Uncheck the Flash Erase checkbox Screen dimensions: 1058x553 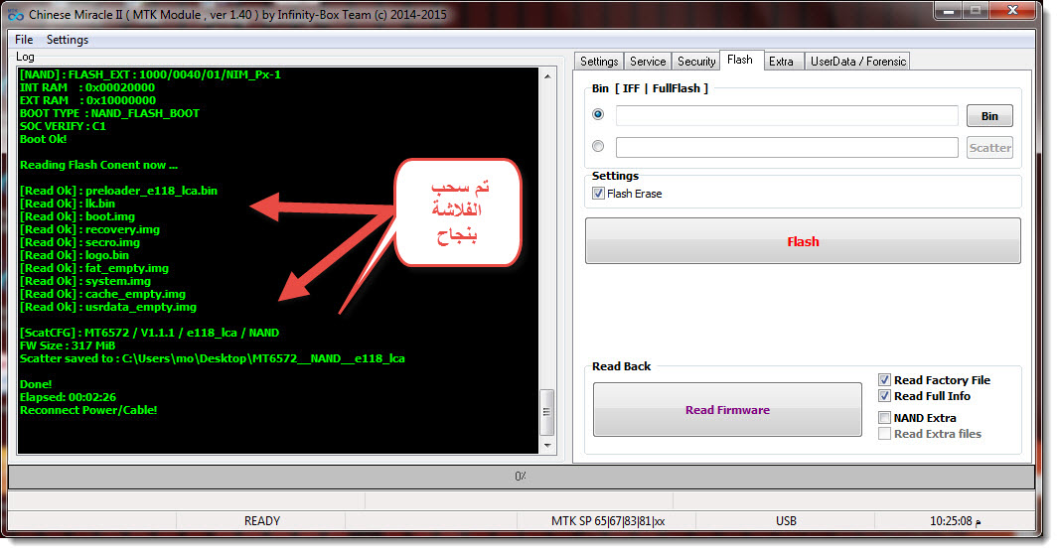(598, 194)
